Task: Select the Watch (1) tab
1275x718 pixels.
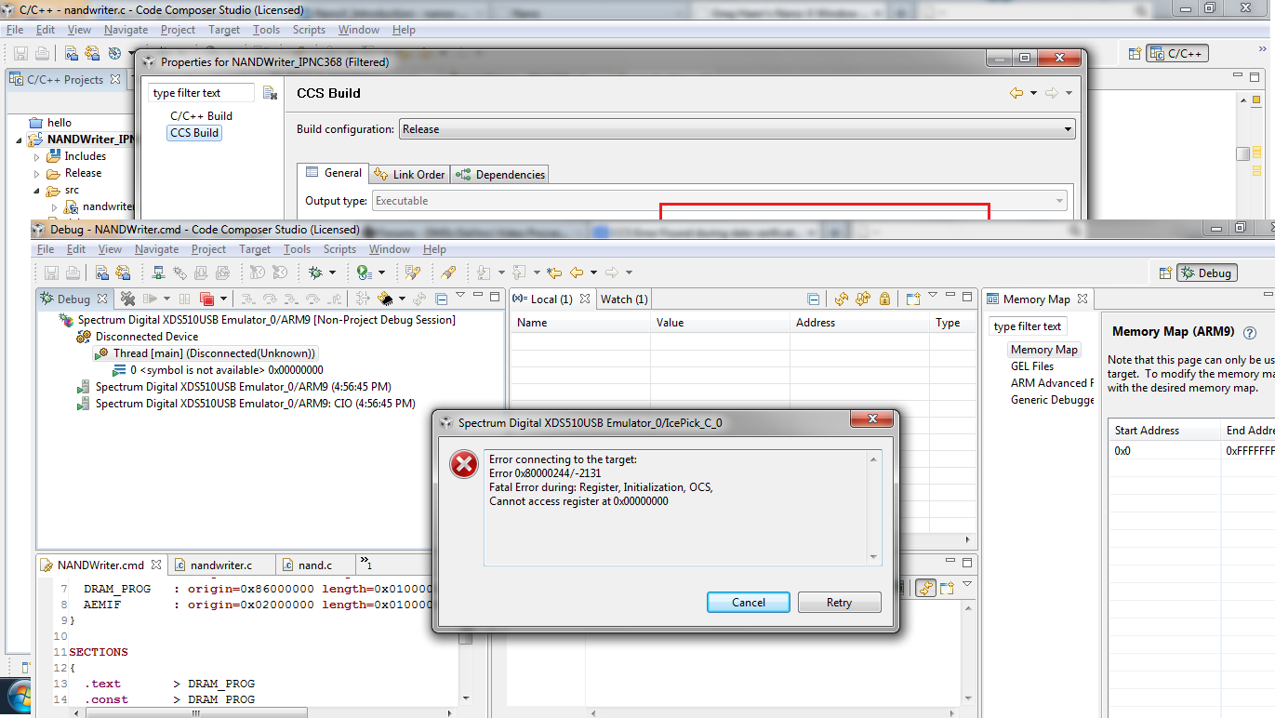Action: point(624,299)
